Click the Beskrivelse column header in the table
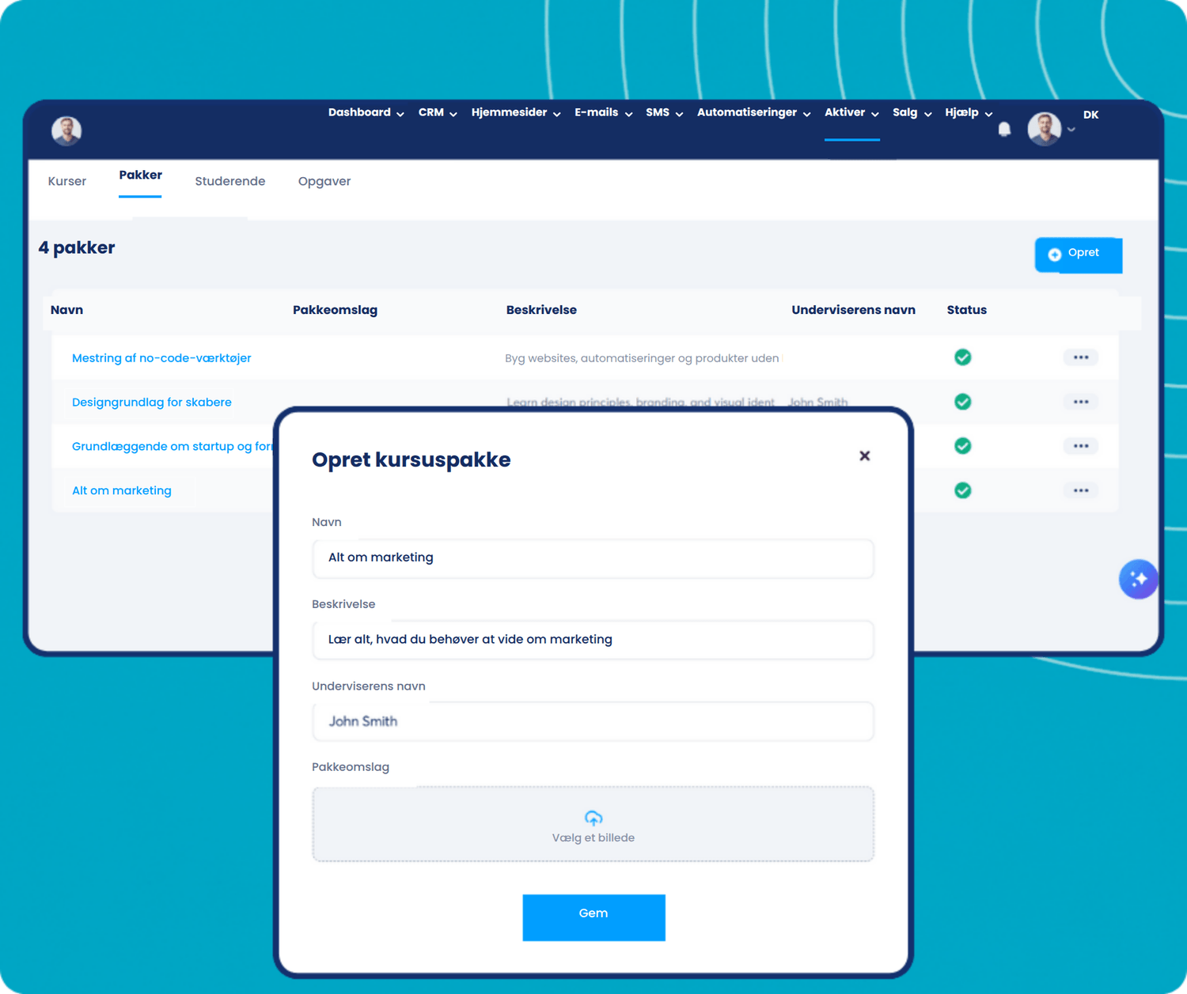Screen dimensions: 1187x994 coord(541,310)
